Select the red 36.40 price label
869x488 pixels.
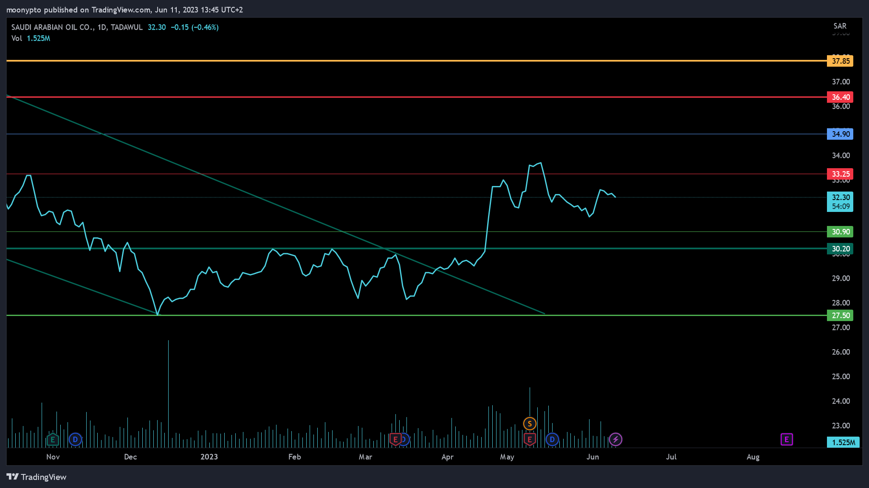(840, 97)
